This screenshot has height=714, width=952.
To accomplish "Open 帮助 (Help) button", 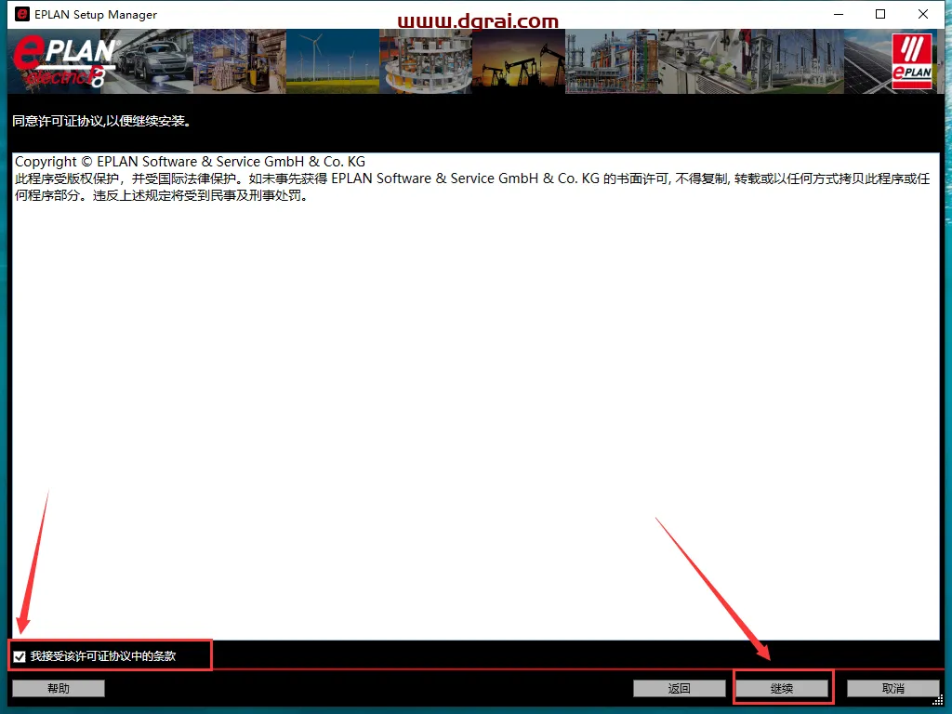I will pos(59,688).
